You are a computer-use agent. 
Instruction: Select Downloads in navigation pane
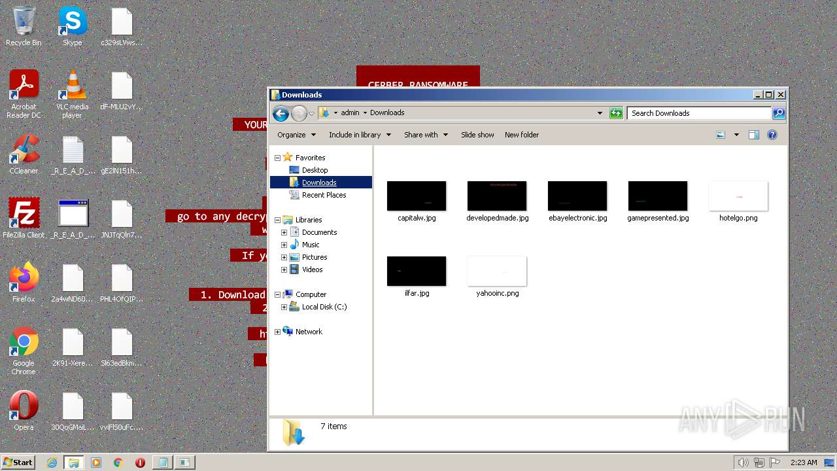(318, 183)
